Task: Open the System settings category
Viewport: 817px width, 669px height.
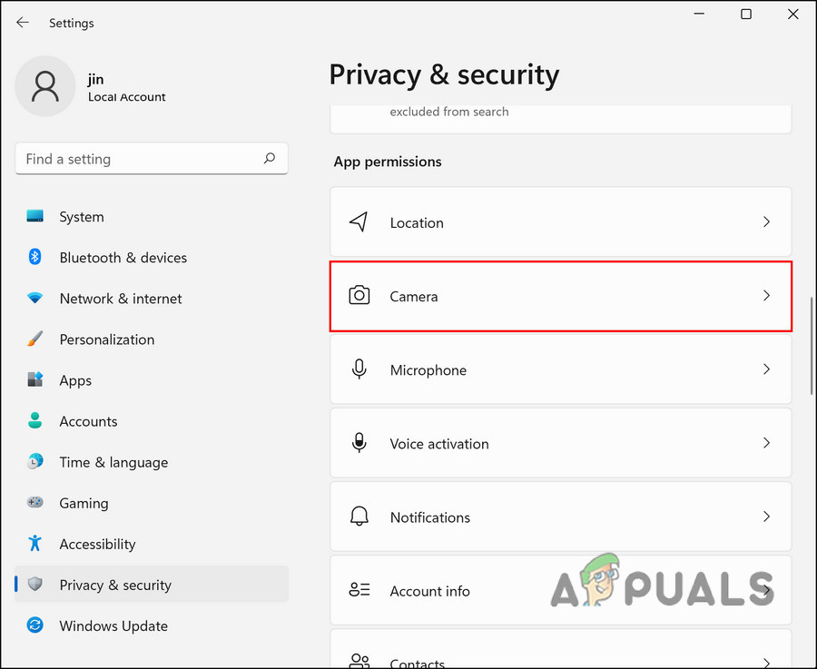Action: (82, 217)
